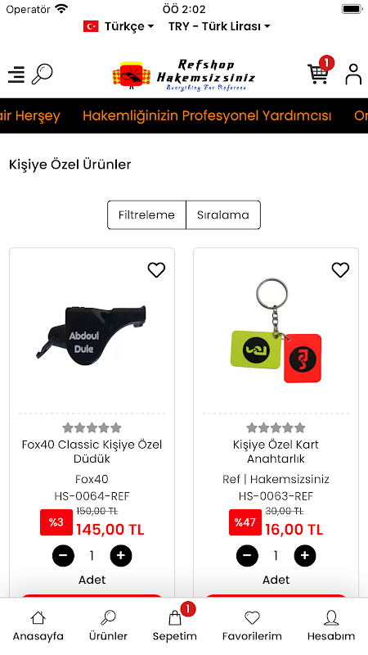Open the hamburger menu icon
Viewport: 368px width, 655px height.
click(x=16, y=75)
